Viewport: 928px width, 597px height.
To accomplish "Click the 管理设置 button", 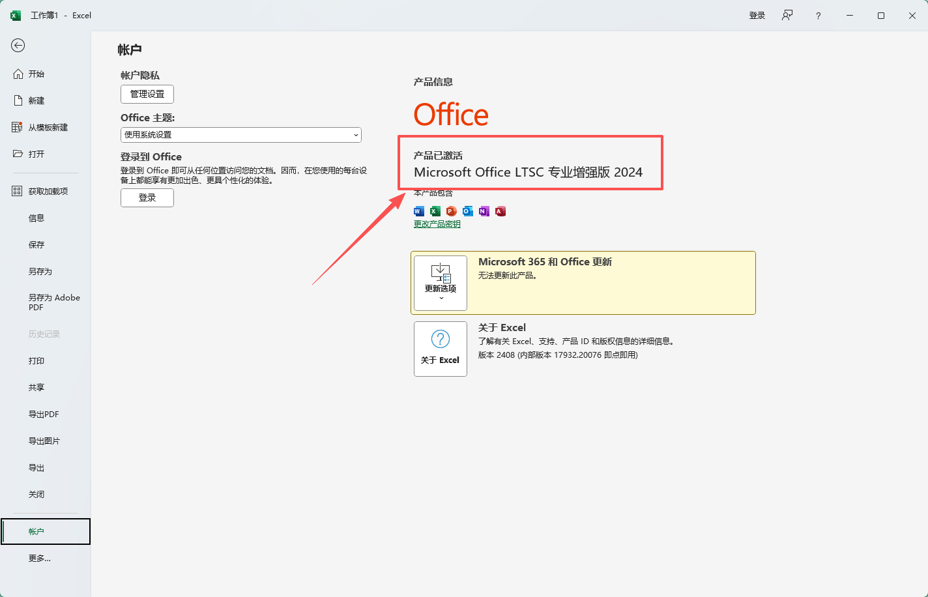I will (147, 94).
